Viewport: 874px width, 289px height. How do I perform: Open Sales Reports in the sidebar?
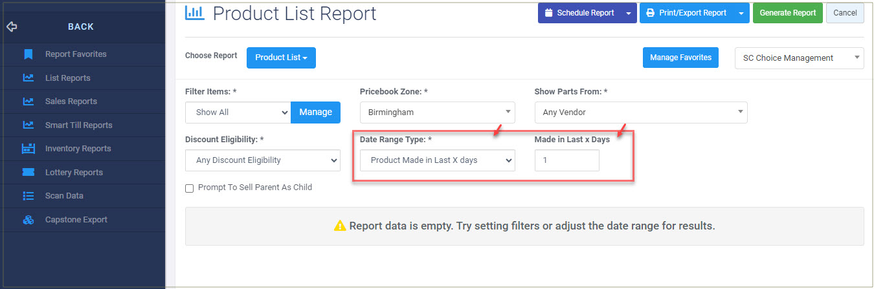point(71,102)
